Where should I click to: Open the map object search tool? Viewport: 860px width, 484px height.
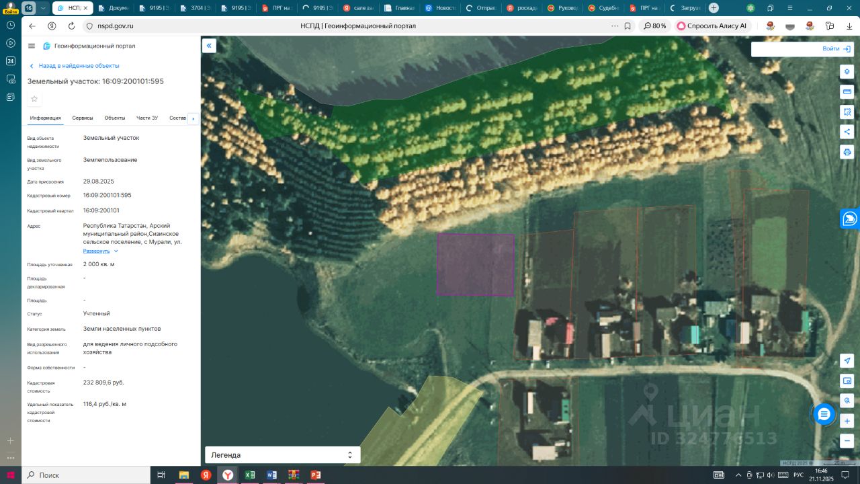point(847,401)
